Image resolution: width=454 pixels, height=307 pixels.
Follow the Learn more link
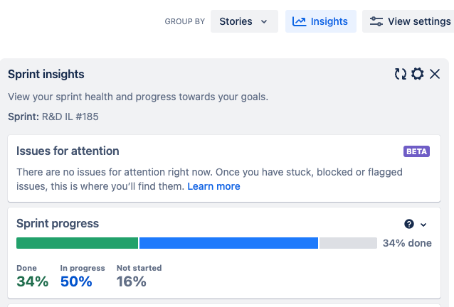coord(213,186)
